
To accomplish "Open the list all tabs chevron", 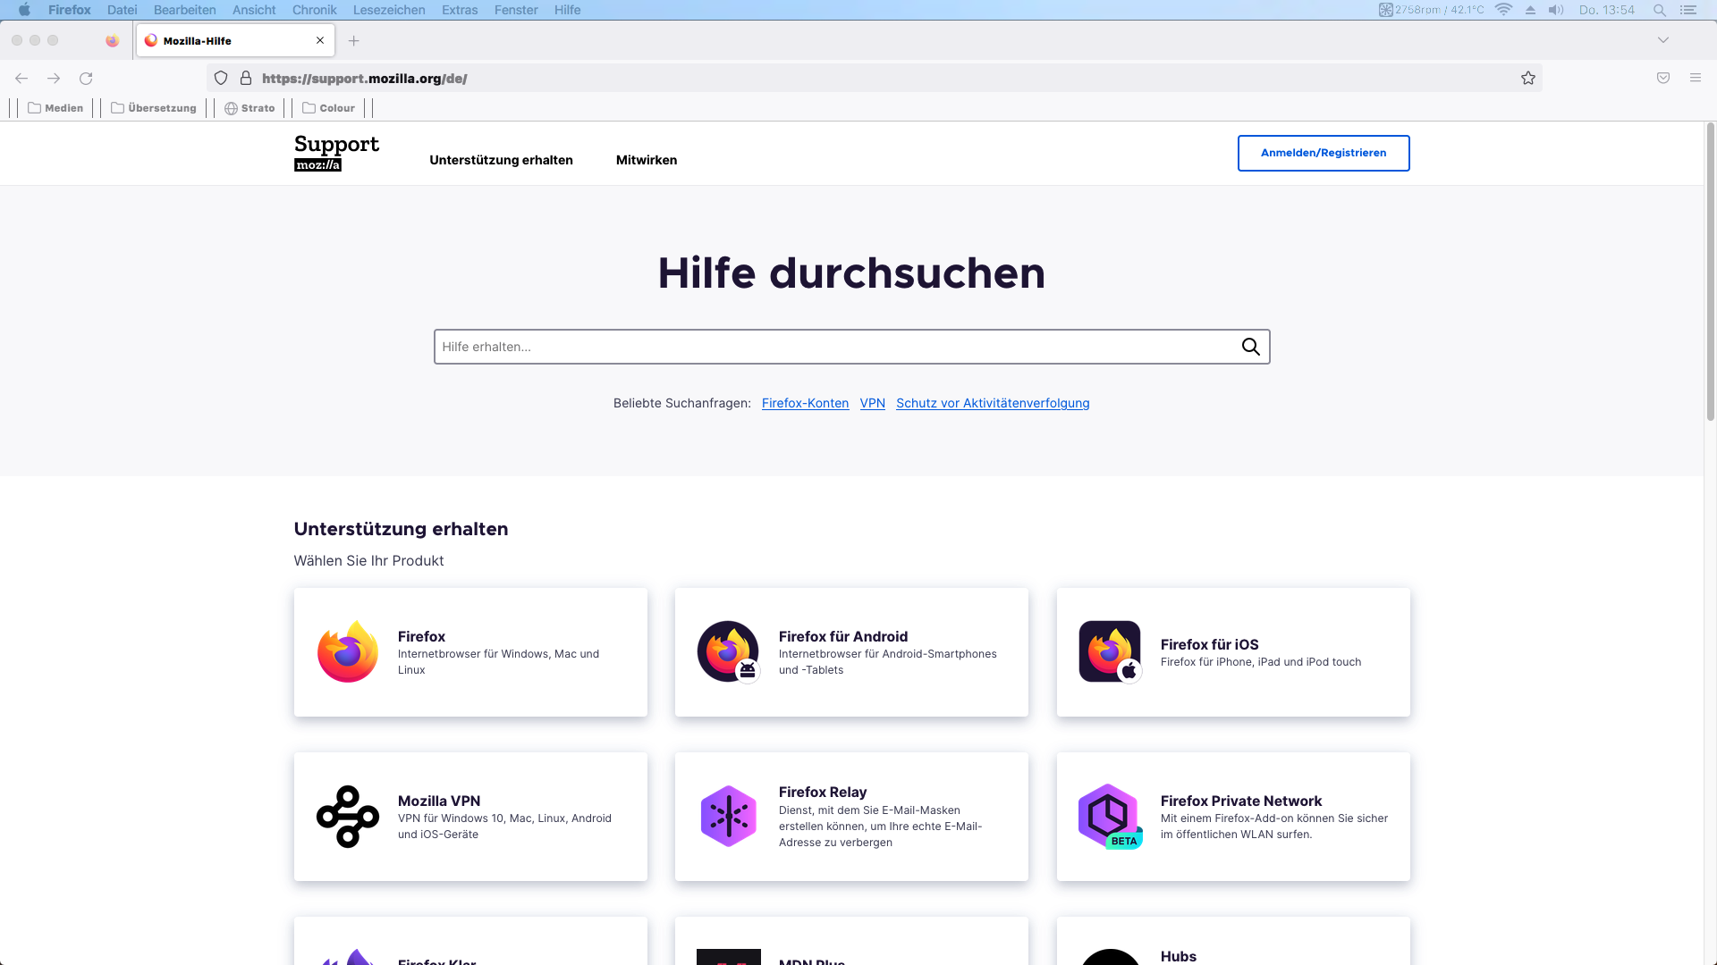I will (x=1663, y=40).
